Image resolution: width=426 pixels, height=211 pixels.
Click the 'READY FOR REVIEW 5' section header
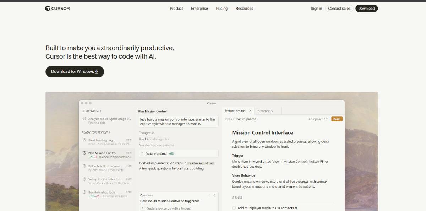pos(96,132)
